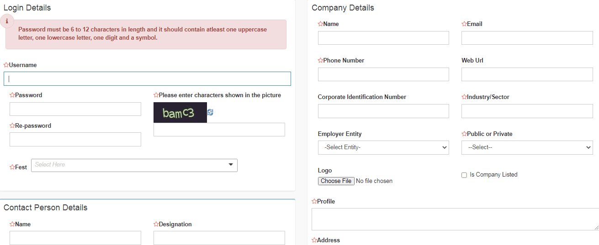
Task: Focus the Username input field
Action: point(147,78)
